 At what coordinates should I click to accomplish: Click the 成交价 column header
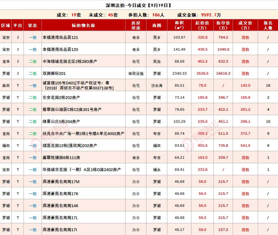tap(245, 25)
